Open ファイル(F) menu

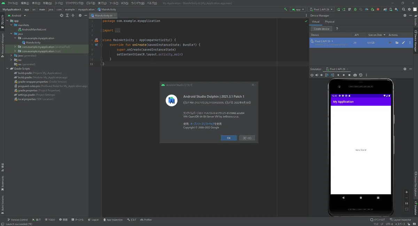pos(13,3)
